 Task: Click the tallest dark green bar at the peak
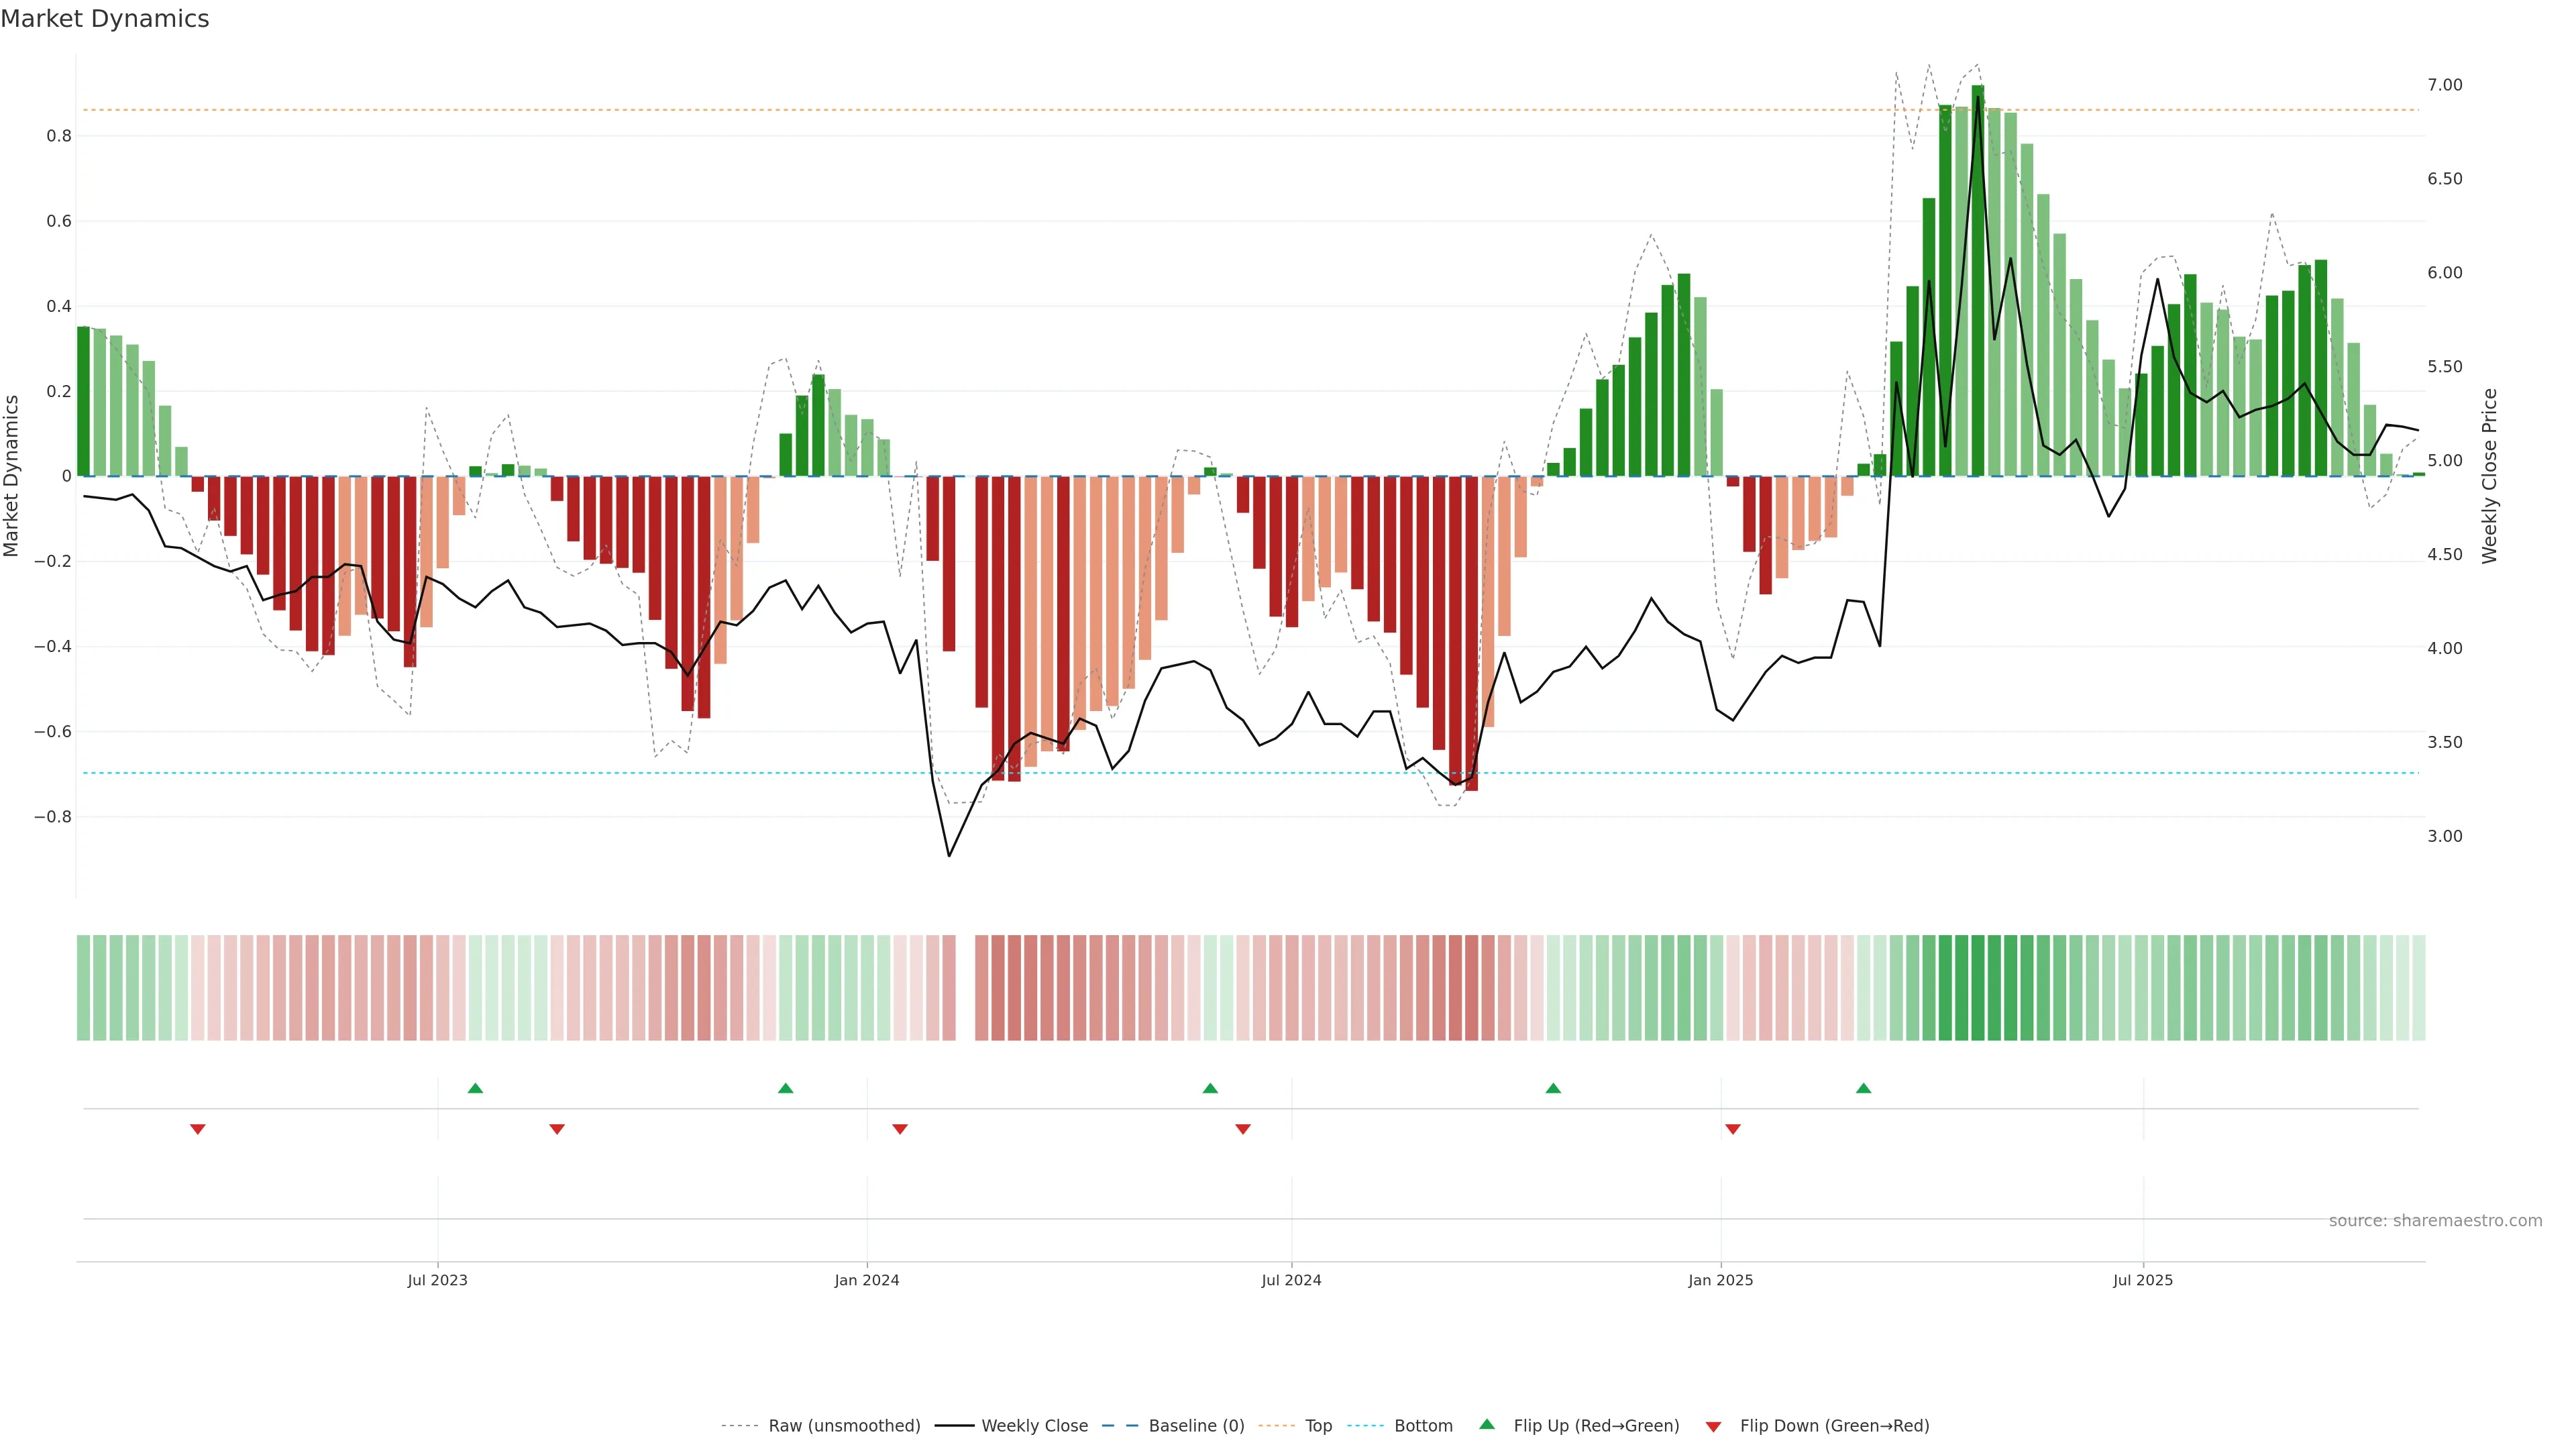(1977, 280)
